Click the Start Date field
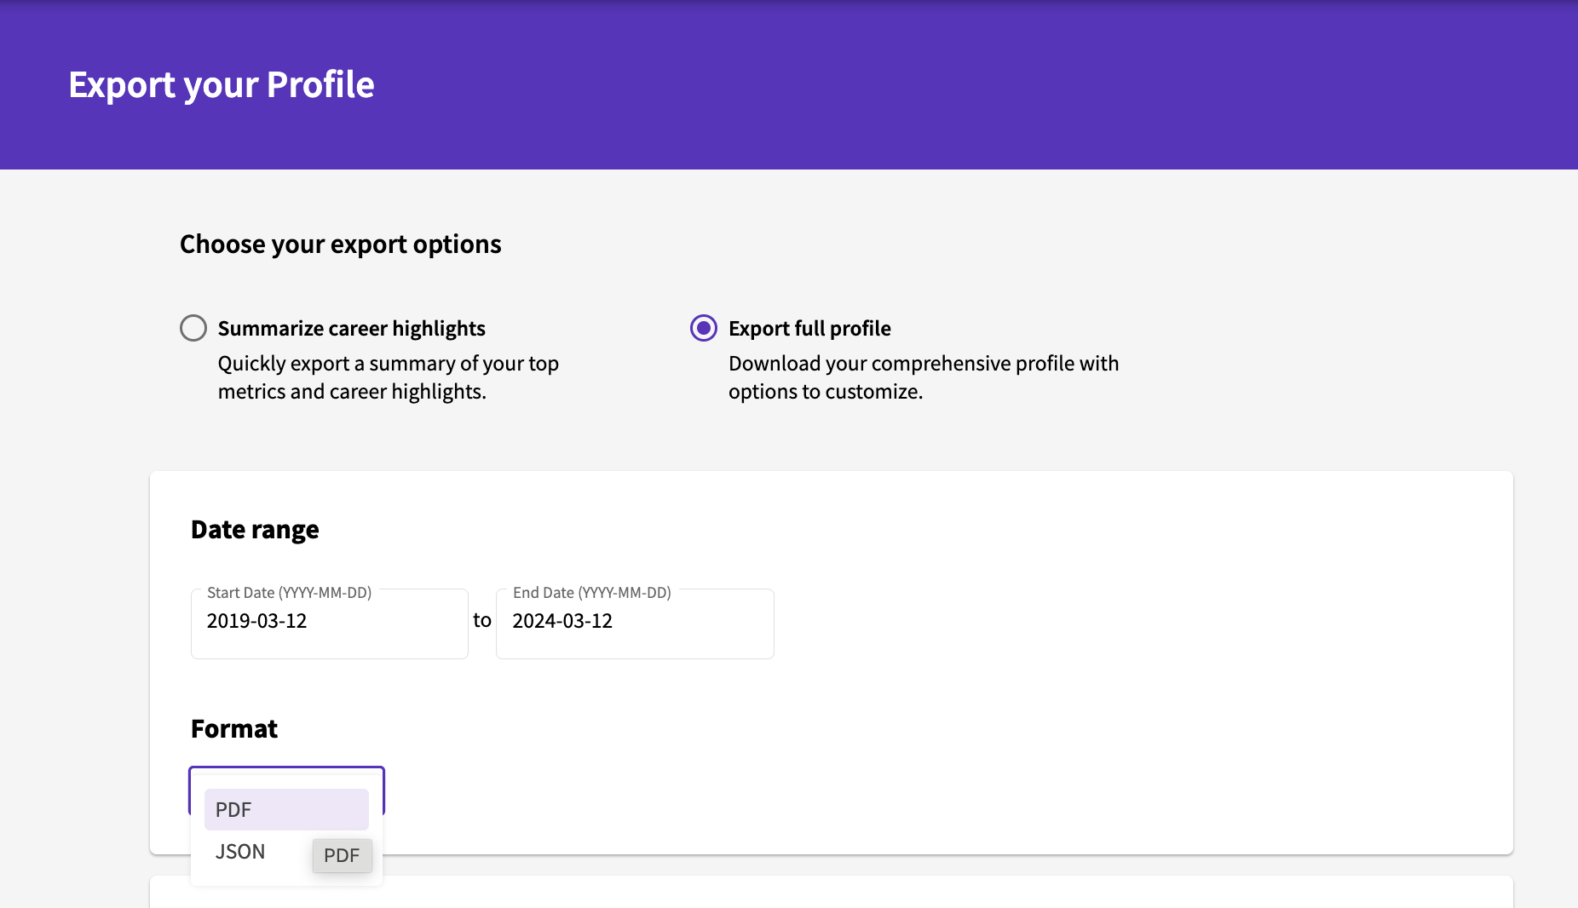Viewport: 1578px width, 908px height. (329, 623)
